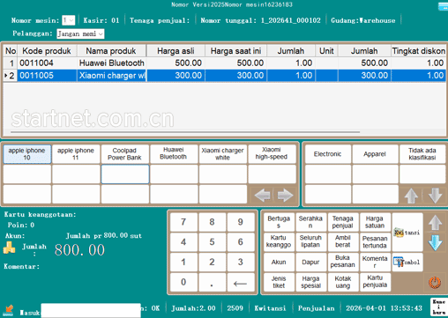
Task: Click the Tenaga penjual function button
Action: click(343, 222)
